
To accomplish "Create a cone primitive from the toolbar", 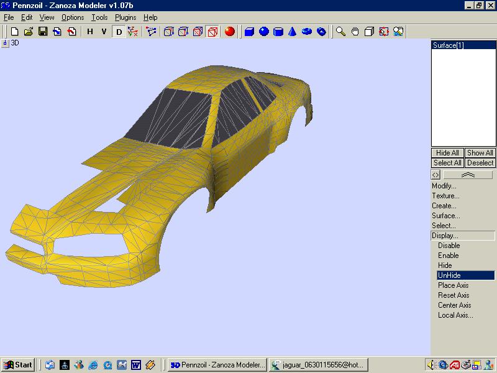I will pos(293,31).
